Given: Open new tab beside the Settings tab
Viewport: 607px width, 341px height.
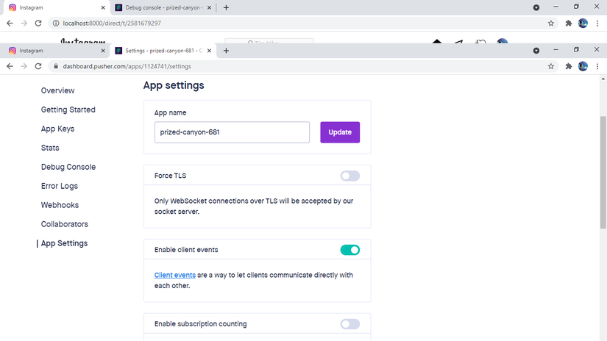Looking at the screenshot, I should 226,51.
